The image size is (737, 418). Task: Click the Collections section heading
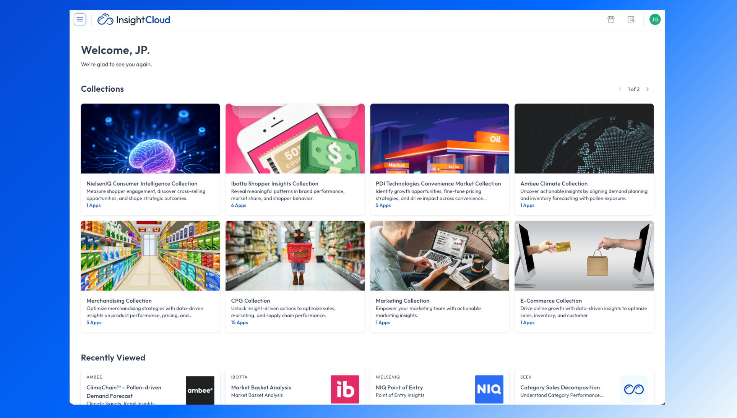click(102, 89)
